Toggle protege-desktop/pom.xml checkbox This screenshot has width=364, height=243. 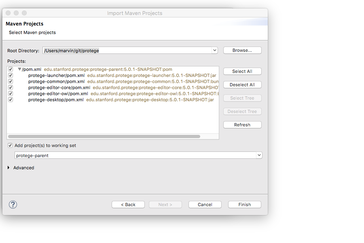11,100
